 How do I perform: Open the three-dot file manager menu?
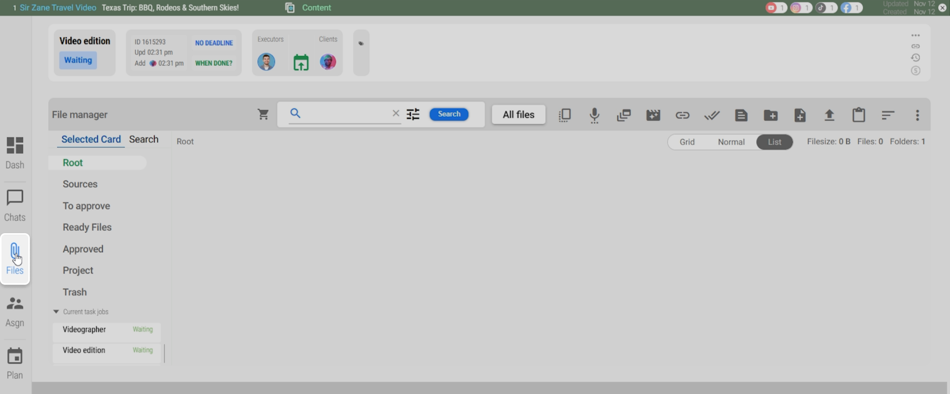917,115
